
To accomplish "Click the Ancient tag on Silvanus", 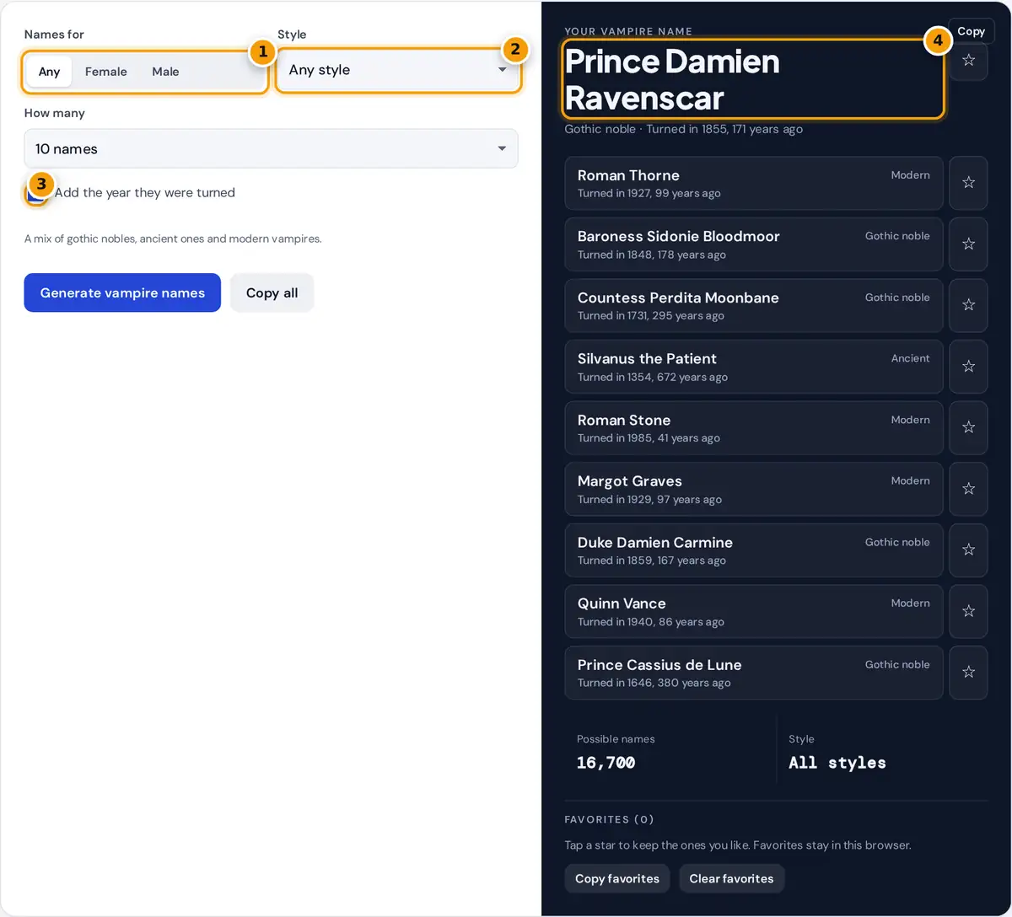I will click(x=910, y=358).
